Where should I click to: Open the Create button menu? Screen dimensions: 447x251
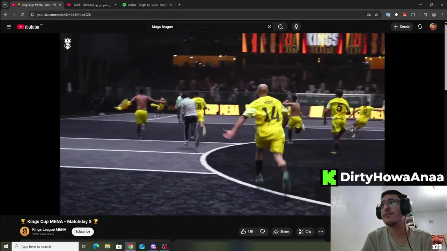click(402, 26)
